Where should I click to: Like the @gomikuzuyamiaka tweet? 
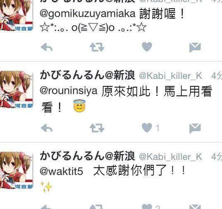coord(147,47)
